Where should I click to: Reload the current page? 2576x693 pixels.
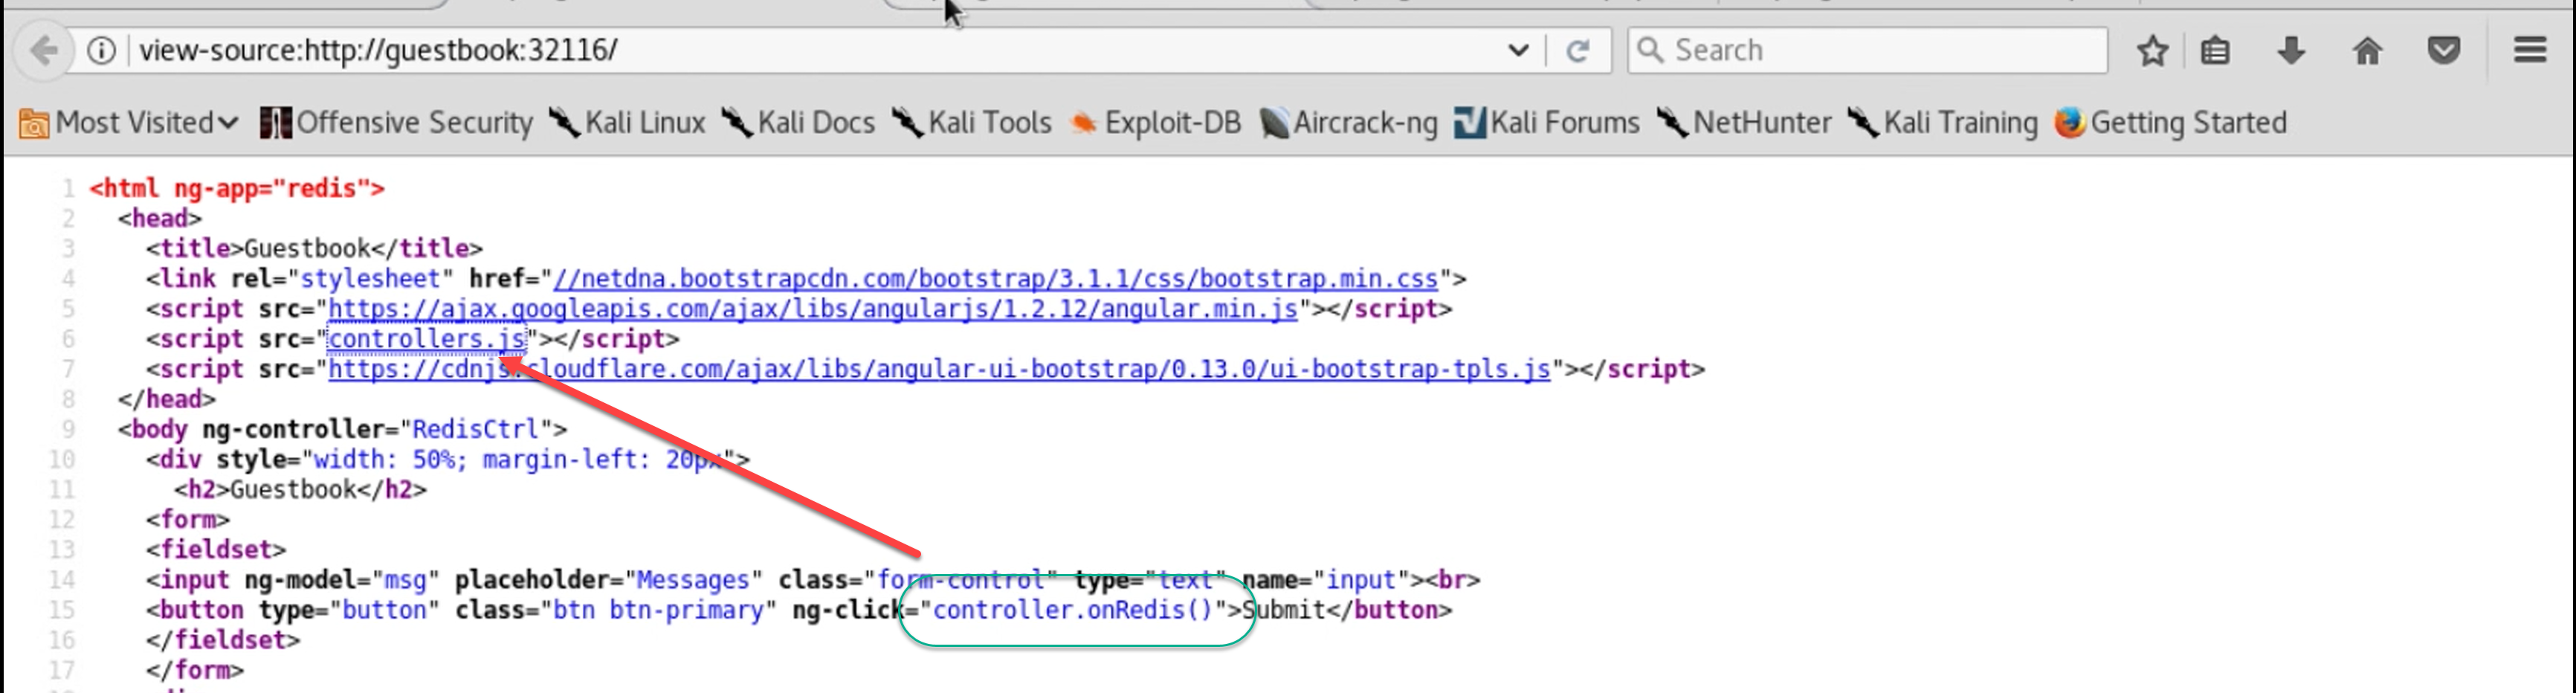[x=1577, y=50]
